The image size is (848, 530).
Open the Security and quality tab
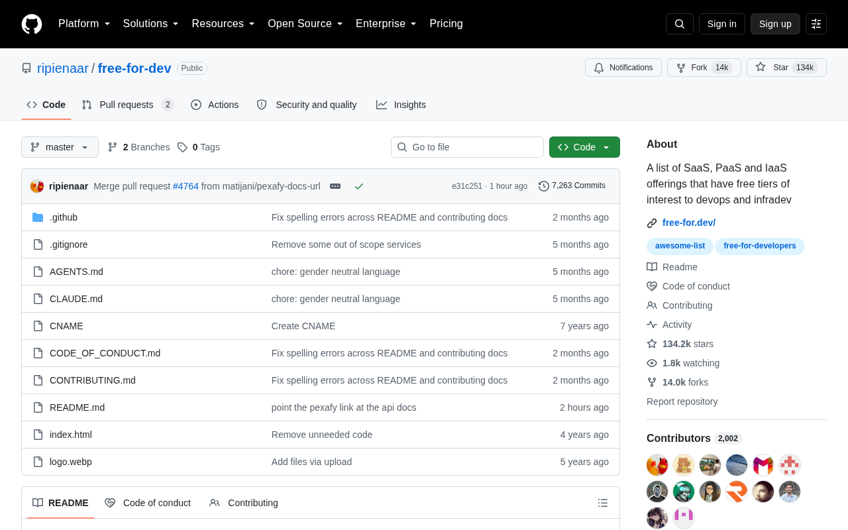click(x=307, y=105)
